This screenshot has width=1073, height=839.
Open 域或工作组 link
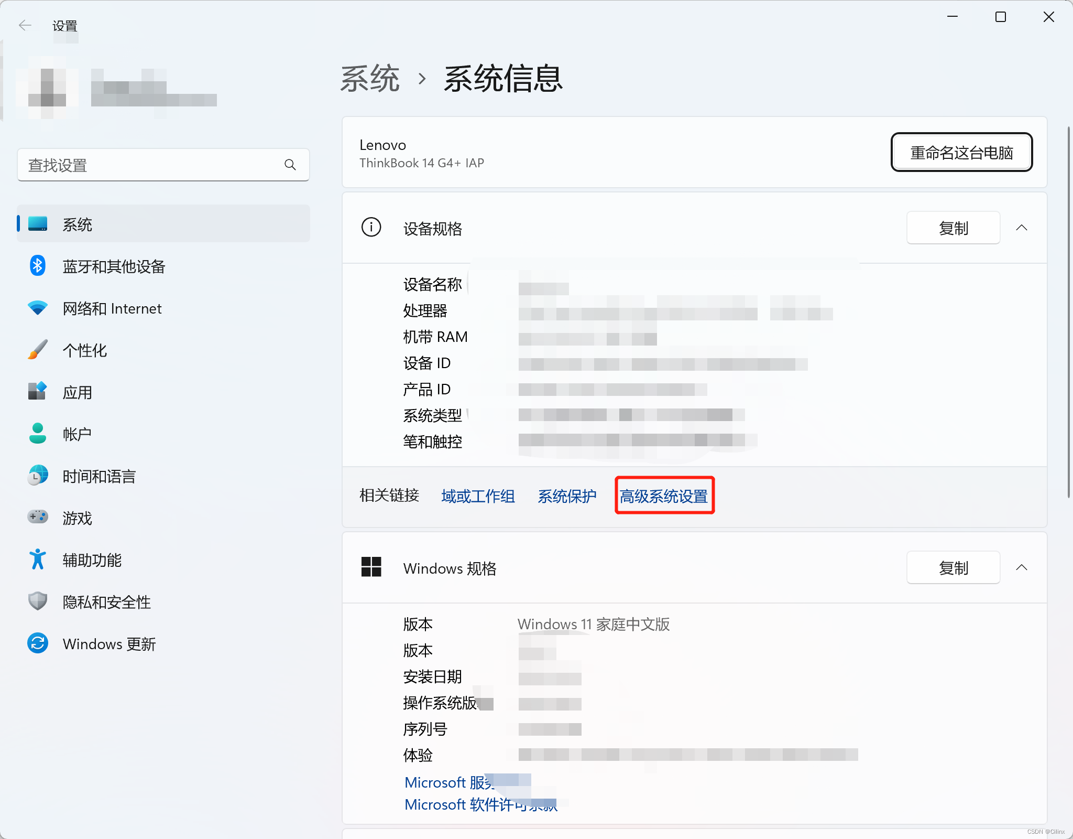(478, 496)
